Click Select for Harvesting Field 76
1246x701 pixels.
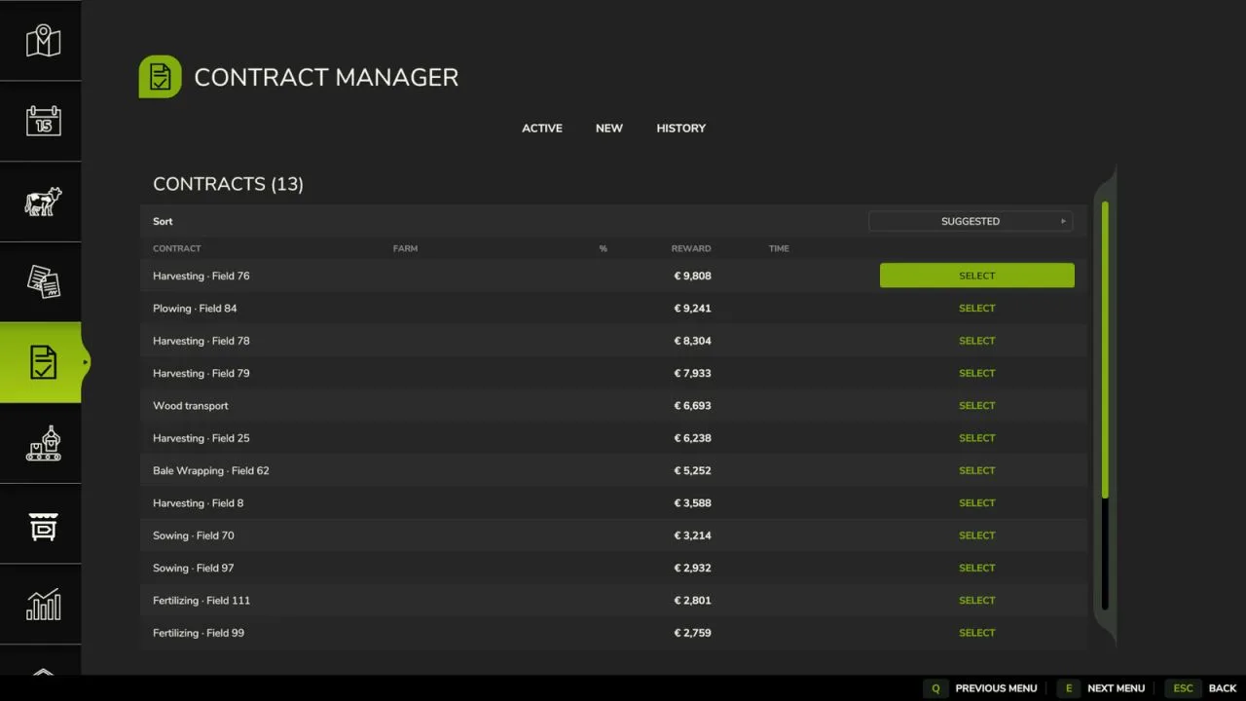[x=977, y=276]
